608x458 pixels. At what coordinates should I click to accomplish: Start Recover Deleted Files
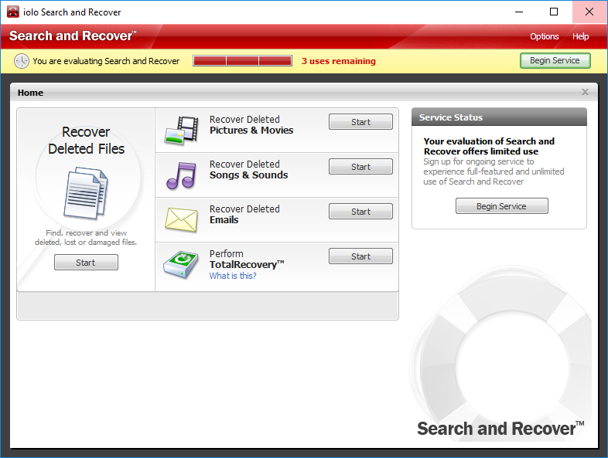coord(86,263)
